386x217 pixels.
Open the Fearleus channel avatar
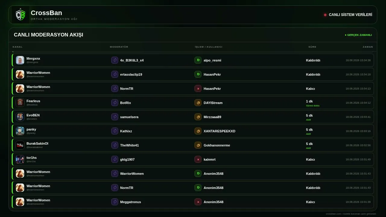(x=20, y=103)
